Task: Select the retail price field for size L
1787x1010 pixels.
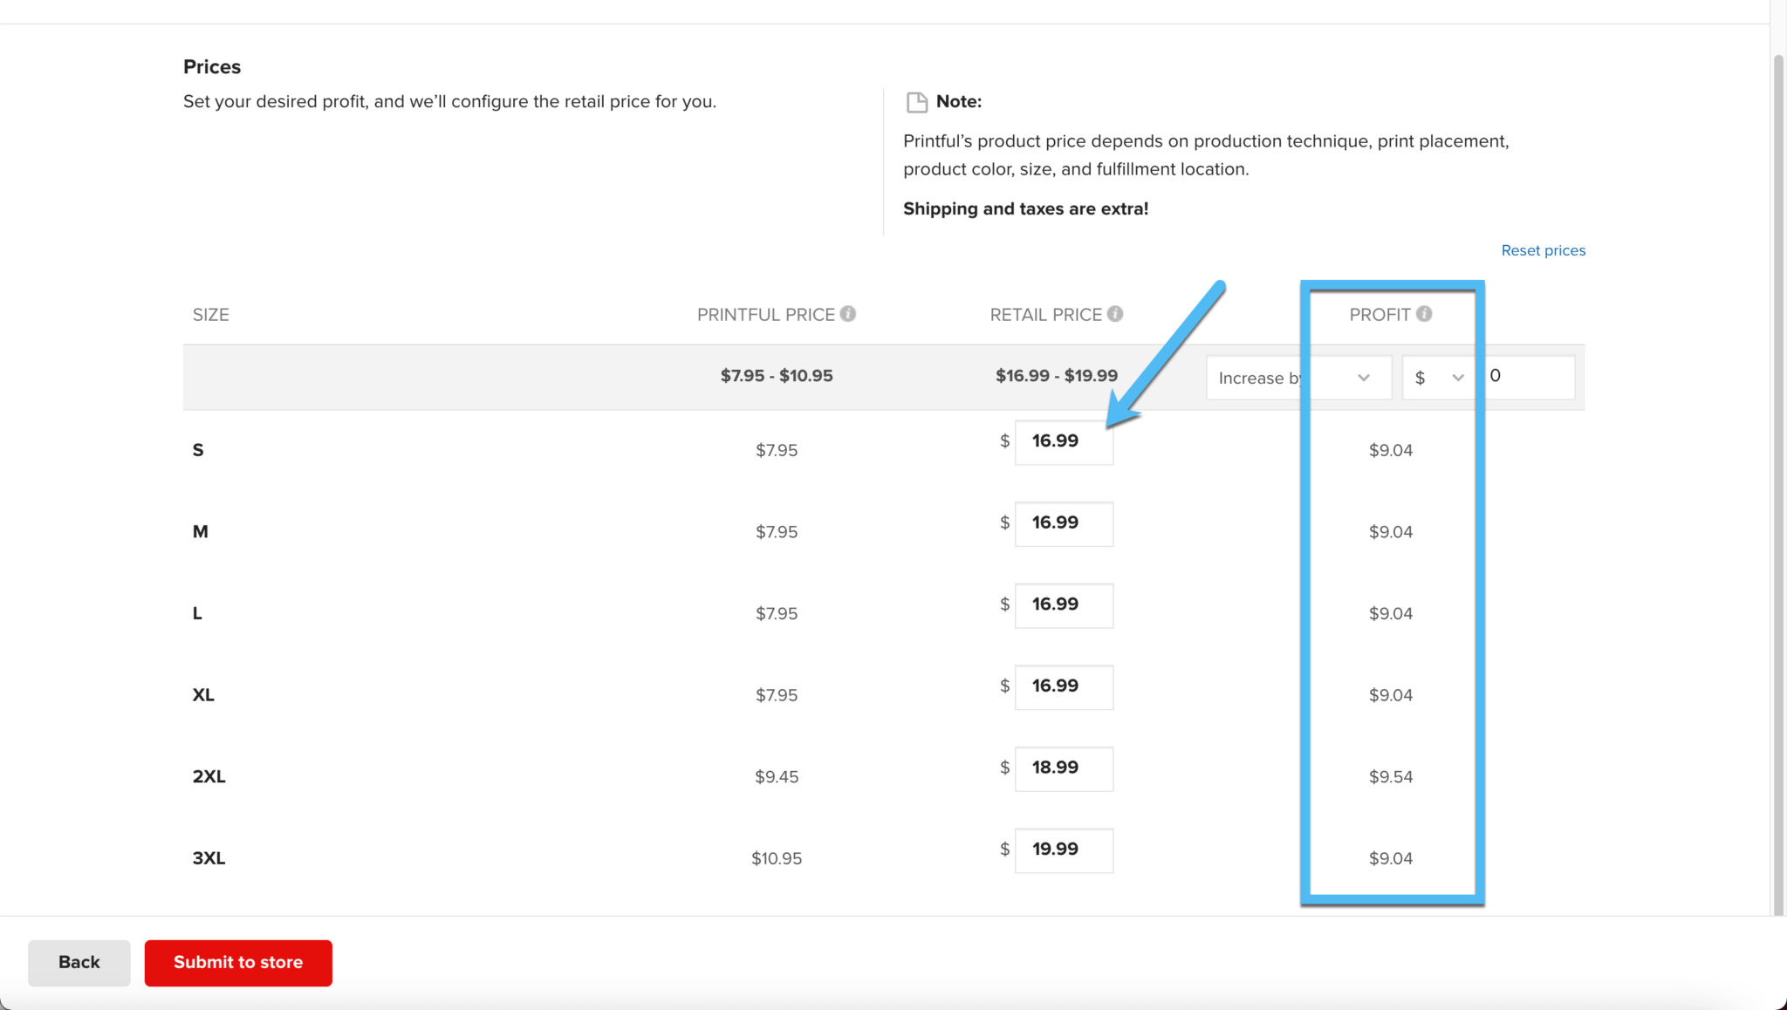Action: click(1063, 604)
